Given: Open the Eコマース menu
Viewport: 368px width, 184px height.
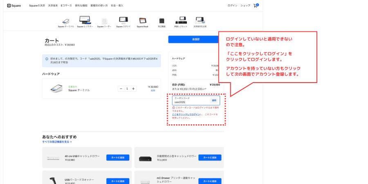Looking at the screenshot, I should click(x=66, y=5).
